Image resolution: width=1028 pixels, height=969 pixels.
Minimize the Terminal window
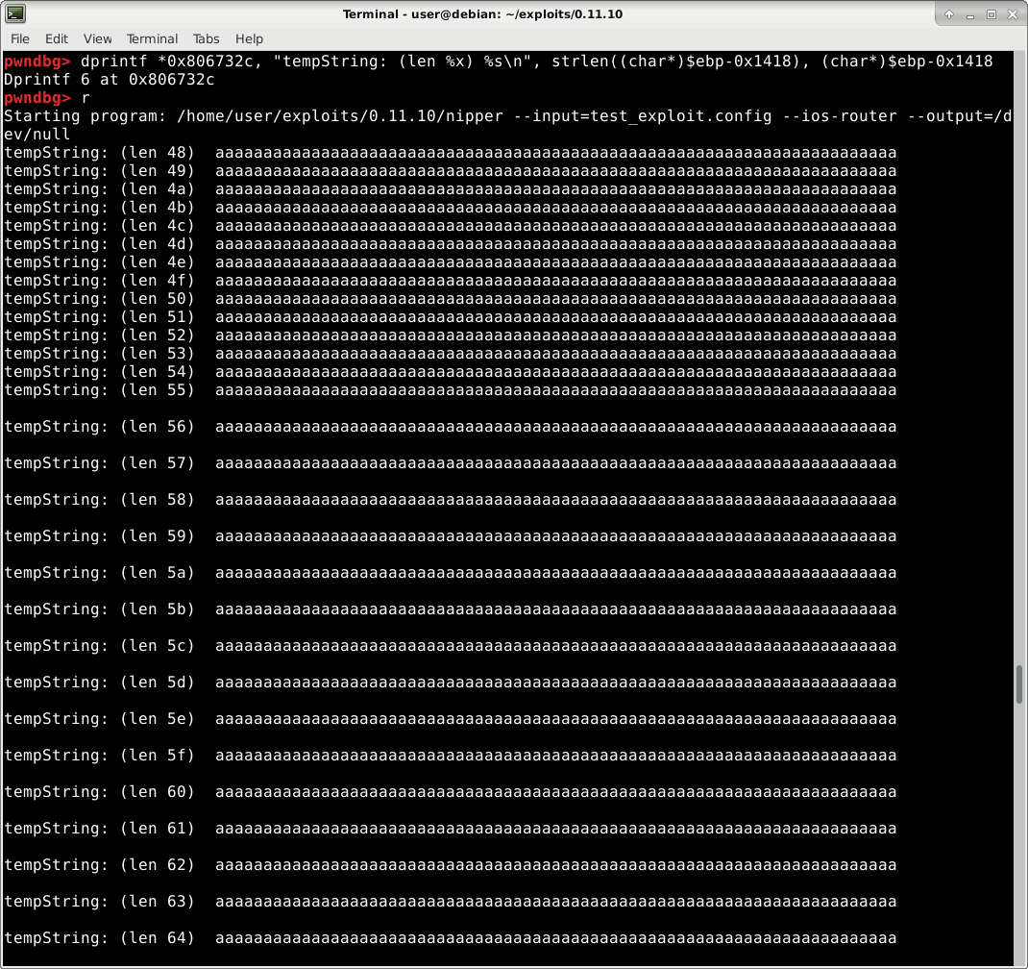pyautogui.click(x=968, y=13)
